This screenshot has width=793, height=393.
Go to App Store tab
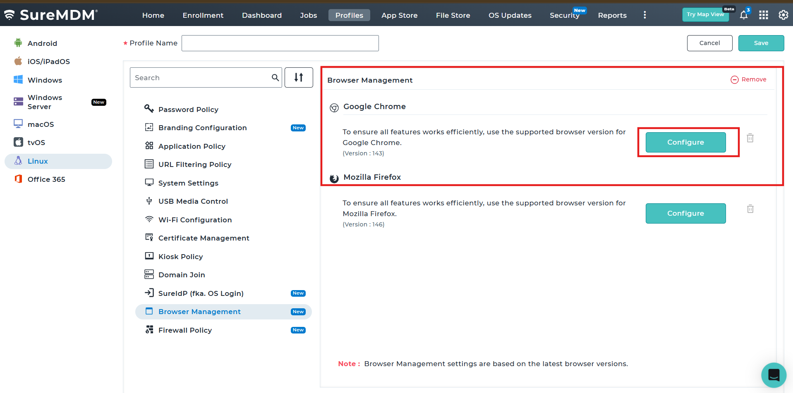[x=400, y=15]
